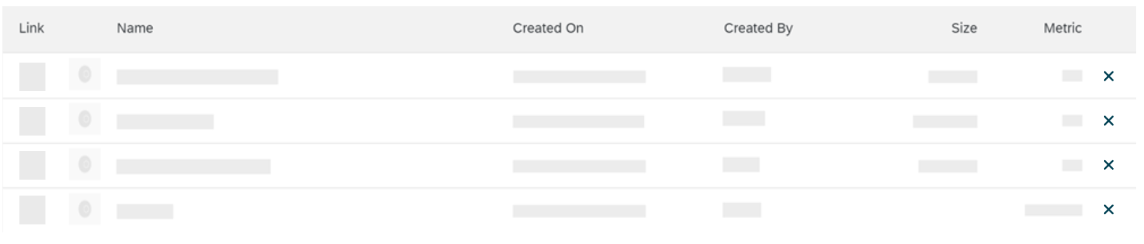Sort by the Name column header
Image resolution: width=1144 pixels, height=244 pixels.
[x=135, y=28]
